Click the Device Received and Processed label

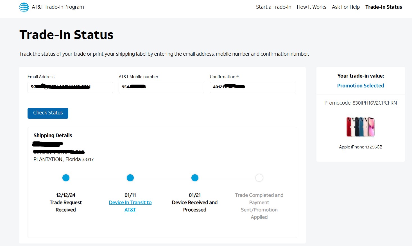(195, 206)
